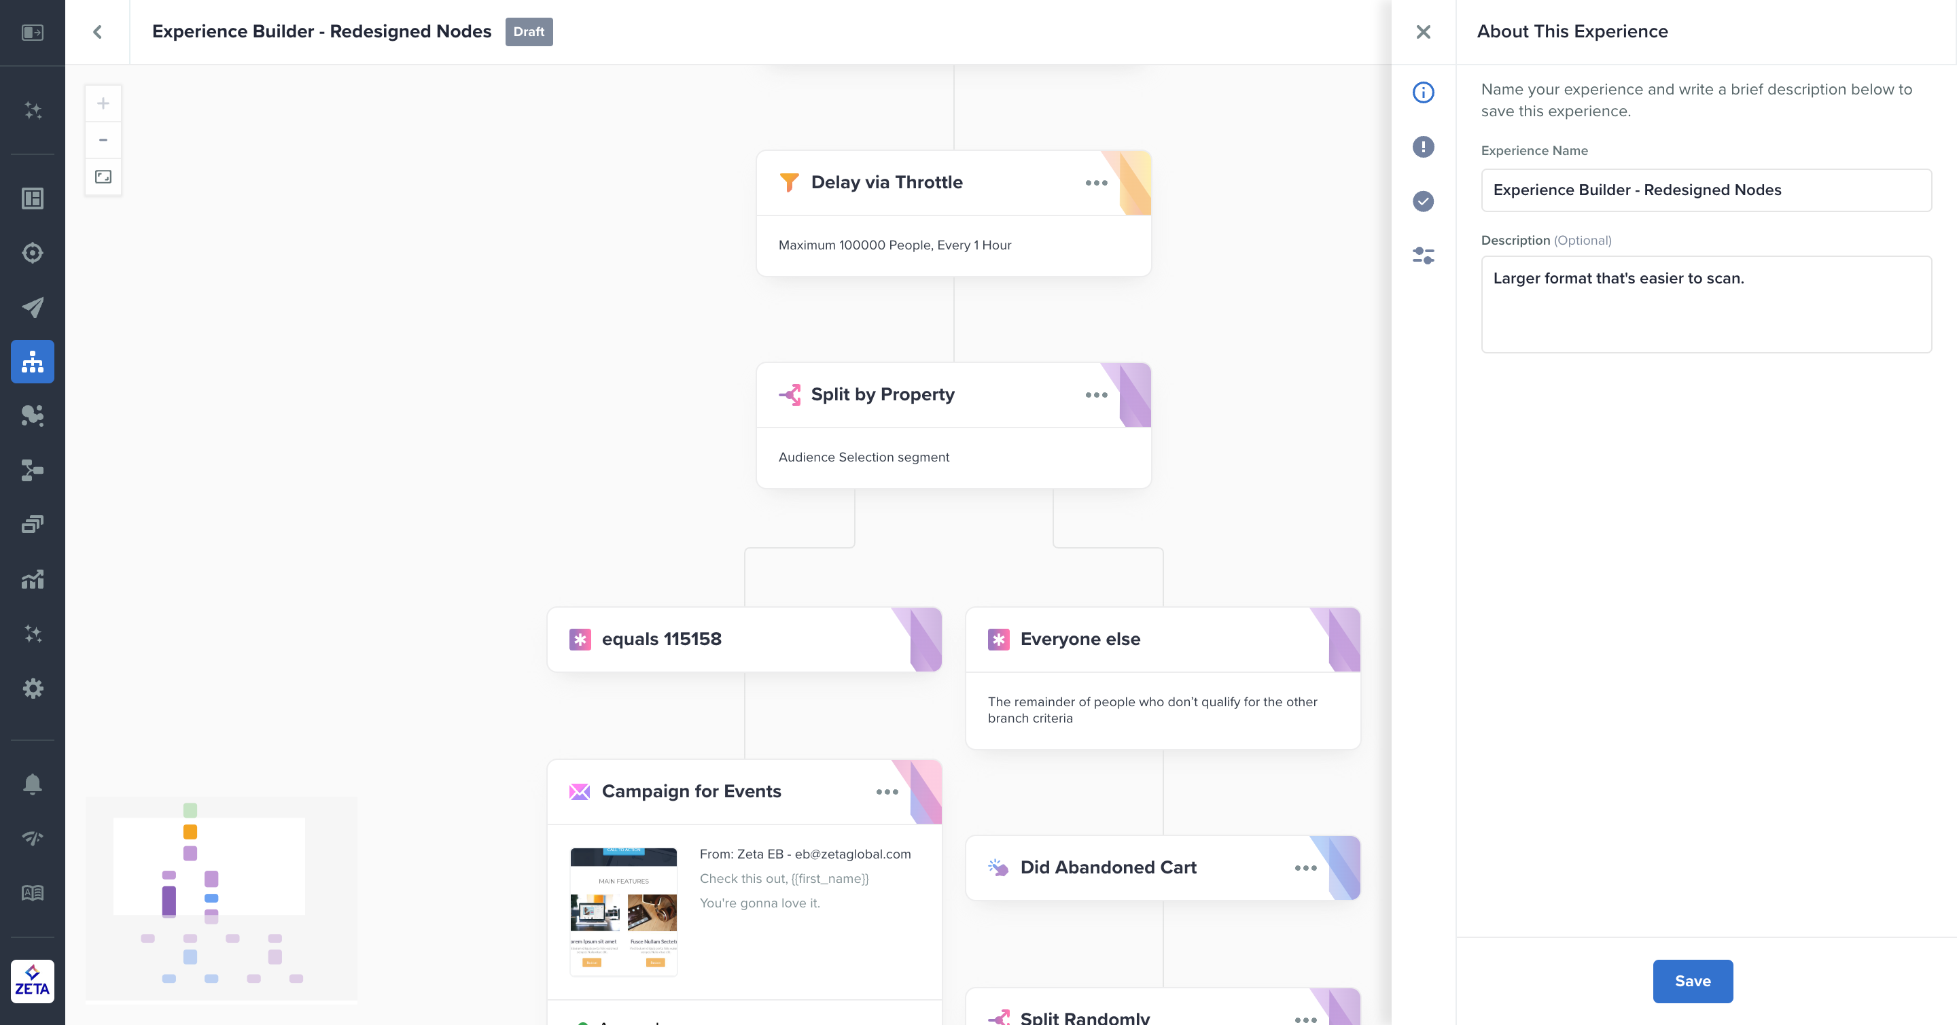Click the Description text area
Viewport: 1957px width, 1025px height.
(x=1706, y=304)
